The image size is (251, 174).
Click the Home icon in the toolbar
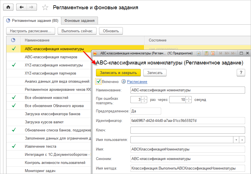[8, 7]
